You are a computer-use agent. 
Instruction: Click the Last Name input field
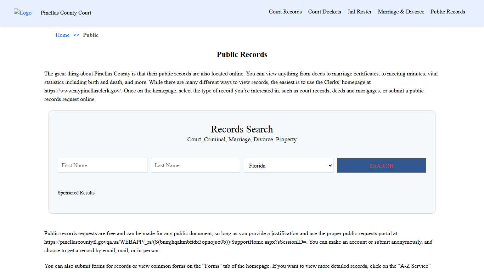(x=195, y=165)
